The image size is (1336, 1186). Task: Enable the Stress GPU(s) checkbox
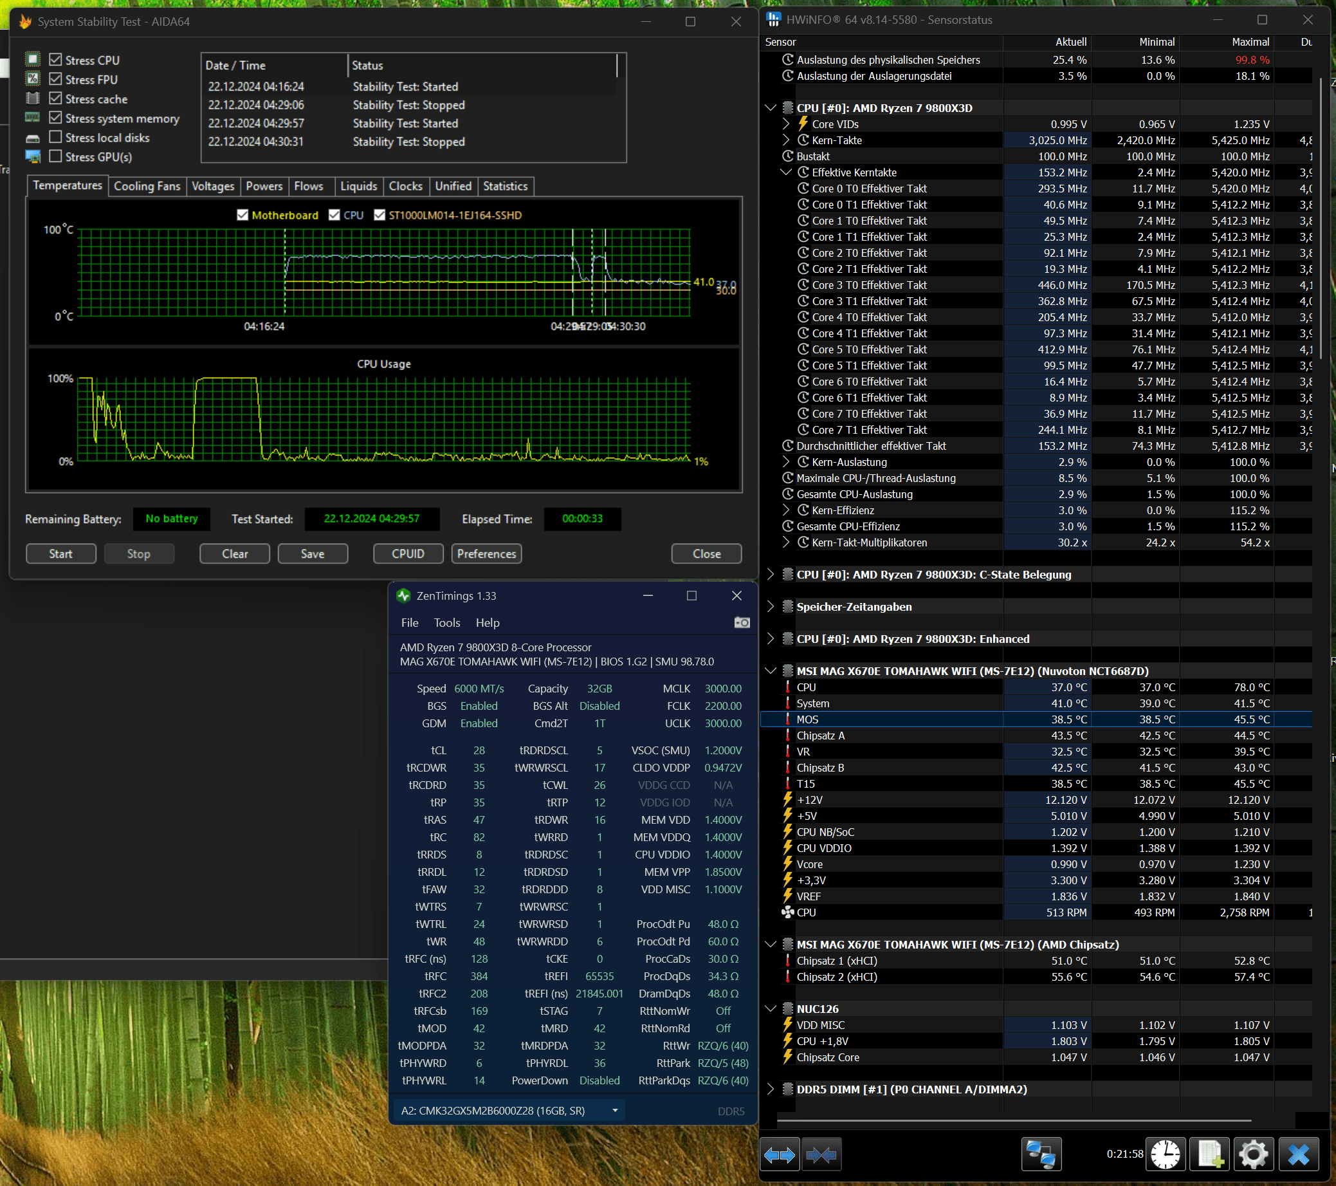tap(55, 156)
